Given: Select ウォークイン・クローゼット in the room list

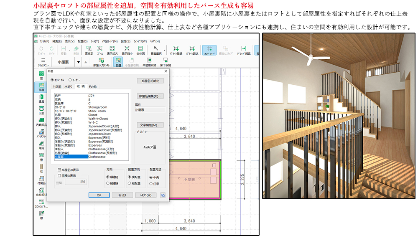Looking at the screenshot, I should tap(66, 111).
